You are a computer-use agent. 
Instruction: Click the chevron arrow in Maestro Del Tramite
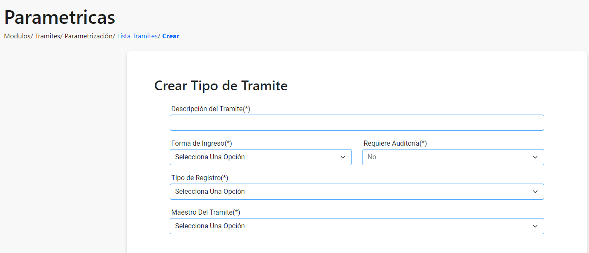[x=535, y=226]
